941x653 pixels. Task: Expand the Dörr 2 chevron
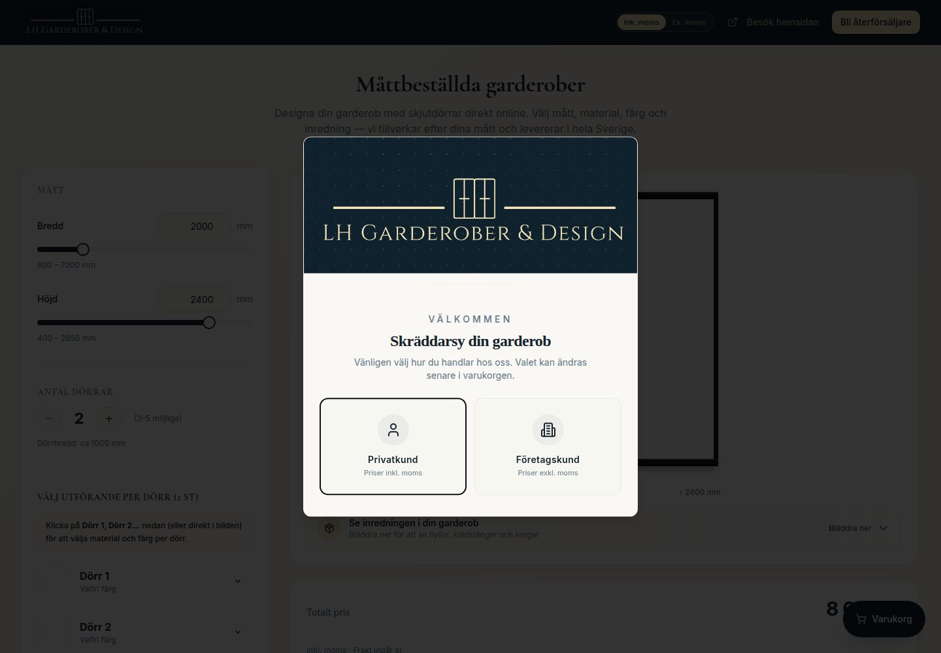(238, 632)
